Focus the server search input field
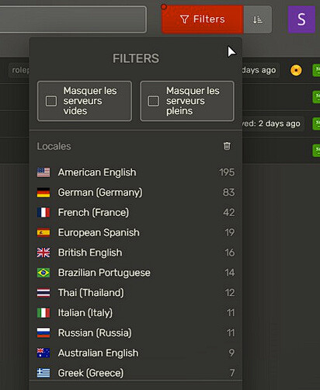 73,19
